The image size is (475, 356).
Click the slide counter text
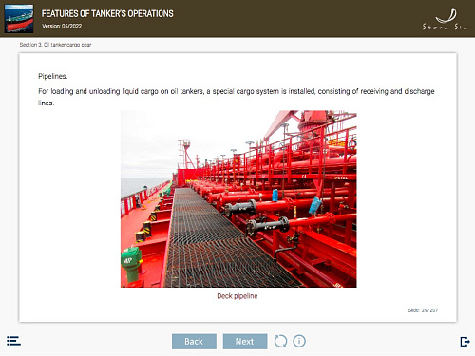click(x=423, y=310)
